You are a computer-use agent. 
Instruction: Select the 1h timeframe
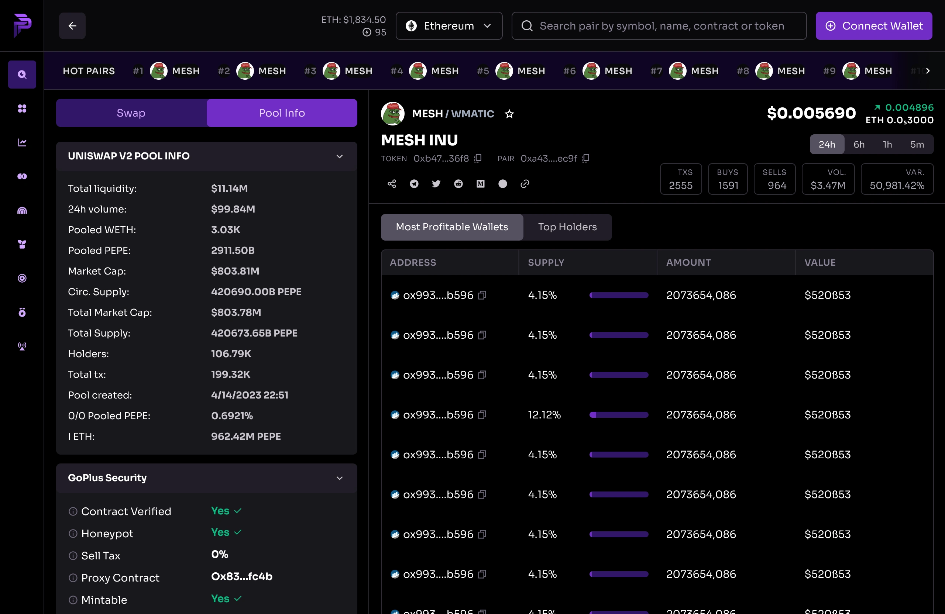coord(887,145)
